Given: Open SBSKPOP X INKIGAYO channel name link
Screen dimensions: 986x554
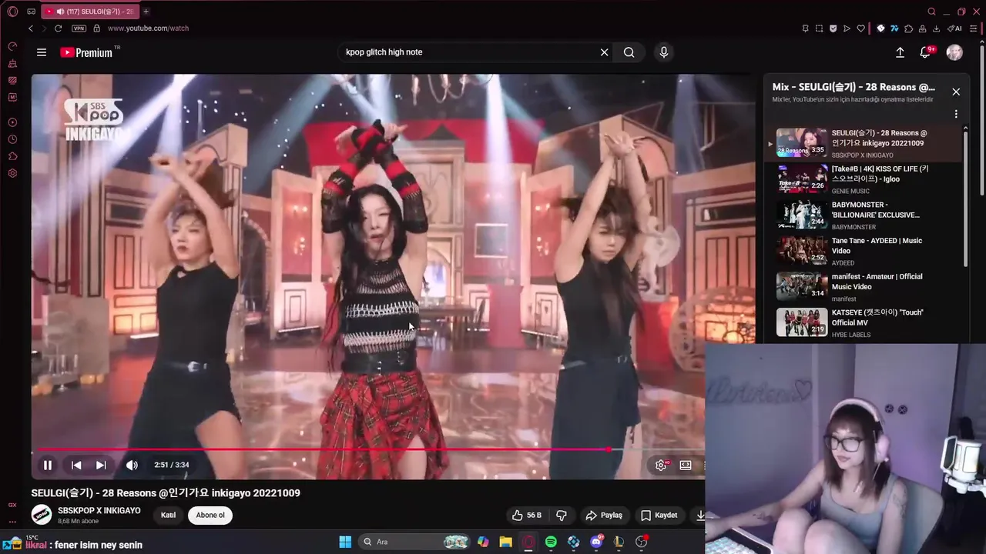Looking at the screenshot, I should (x=99, y=511).
